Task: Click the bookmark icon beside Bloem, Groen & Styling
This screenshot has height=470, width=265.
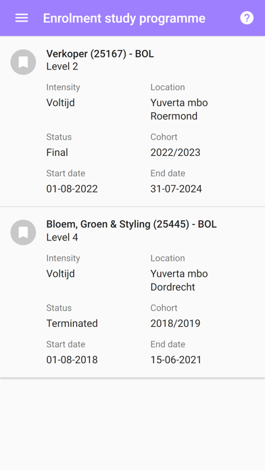Action: click(x=23, y=232)
